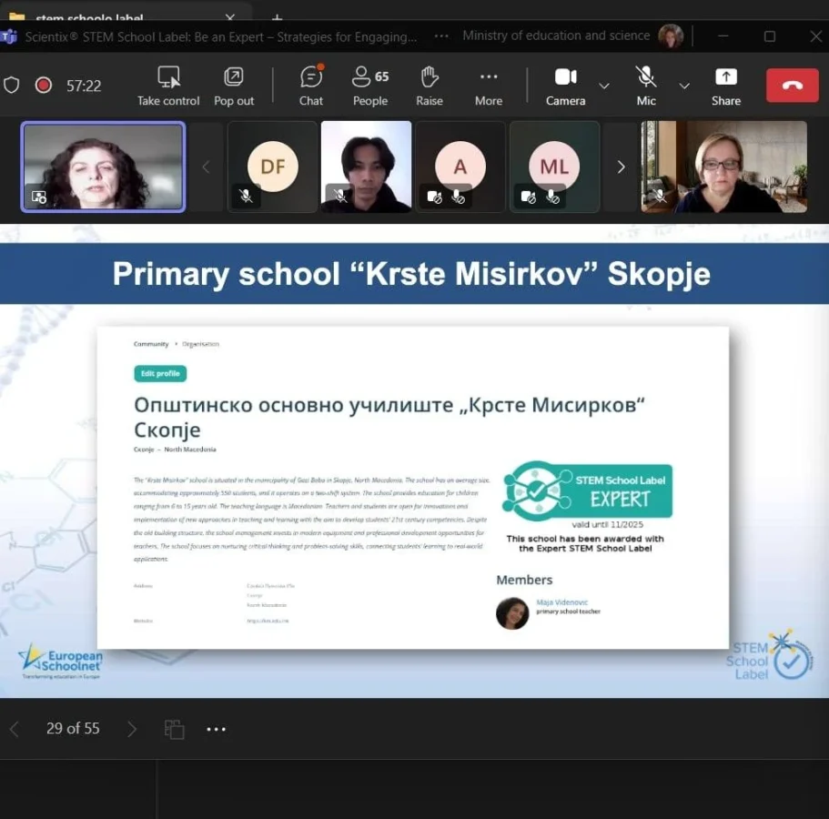Click the Share content button

click(x=726, y=86)
